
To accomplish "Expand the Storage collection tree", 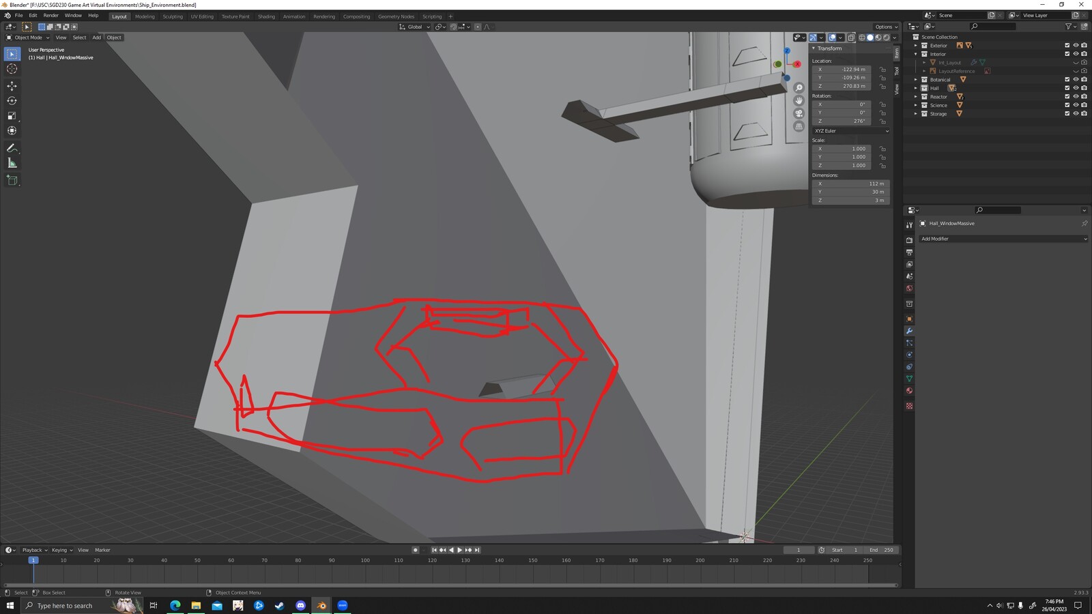I will coord(916,114).
